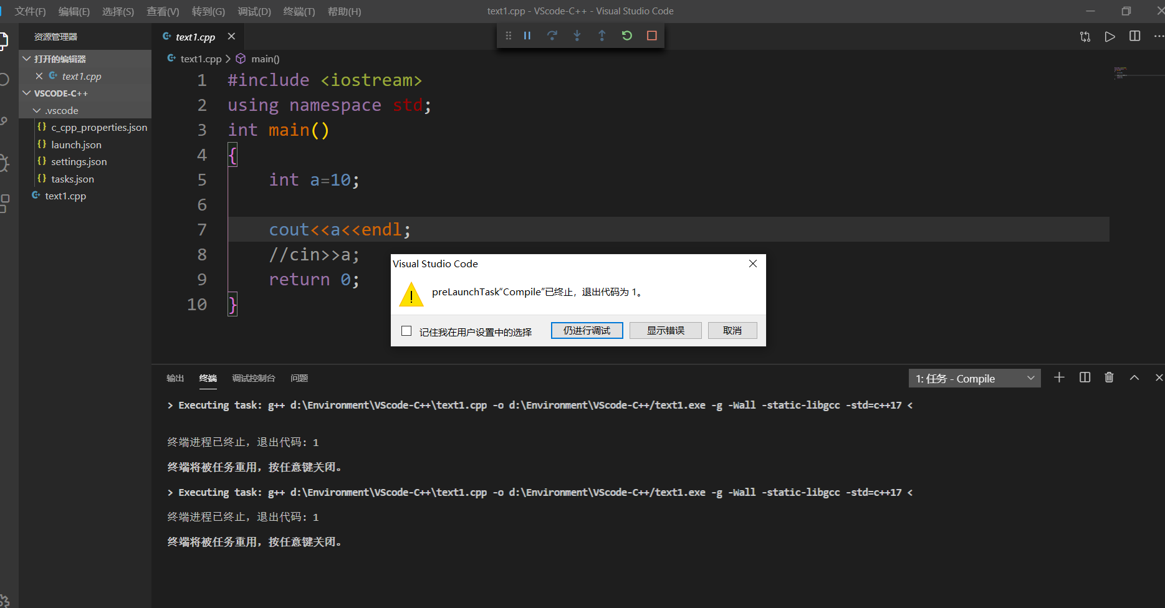Open the Extensions view in the activity bar

(4, 204)
